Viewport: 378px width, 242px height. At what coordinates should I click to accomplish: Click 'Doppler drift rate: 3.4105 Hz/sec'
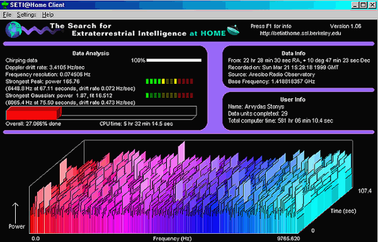(x=45, y=67)
